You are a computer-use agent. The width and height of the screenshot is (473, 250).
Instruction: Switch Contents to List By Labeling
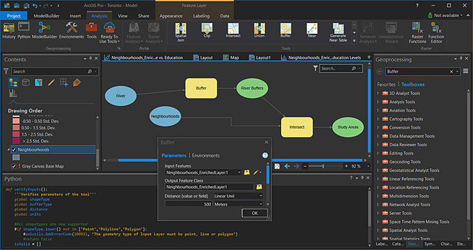coord(76,82)
